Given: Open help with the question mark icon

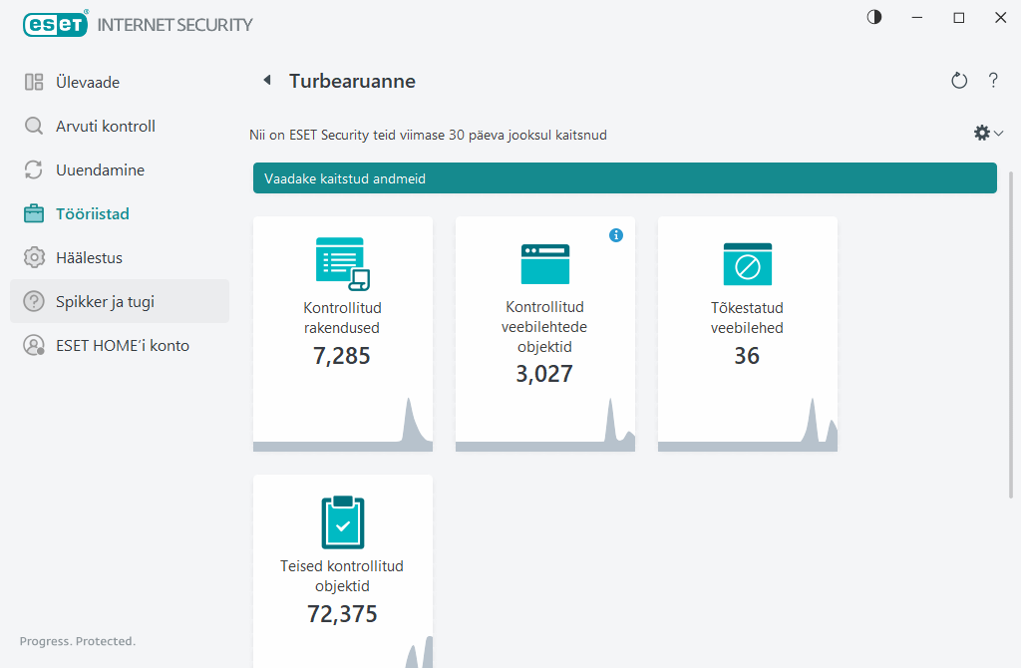Looking at the screenshot, I should click(x=993, y=81).
